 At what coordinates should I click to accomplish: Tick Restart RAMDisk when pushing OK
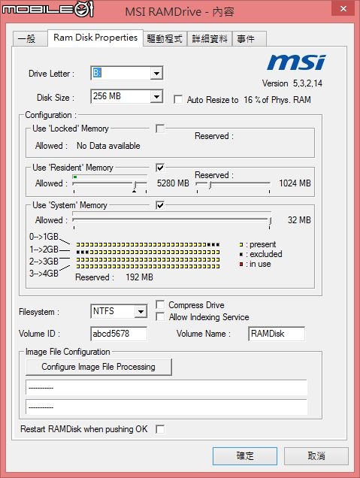[x=160, y=429]
